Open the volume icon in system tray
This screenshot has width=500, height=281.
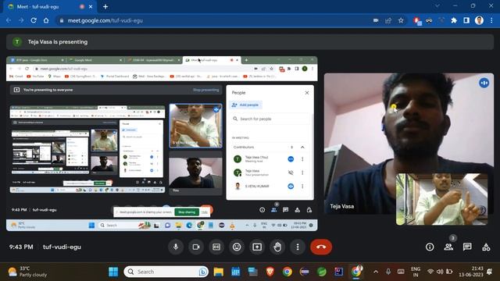(x=440, y=272)
